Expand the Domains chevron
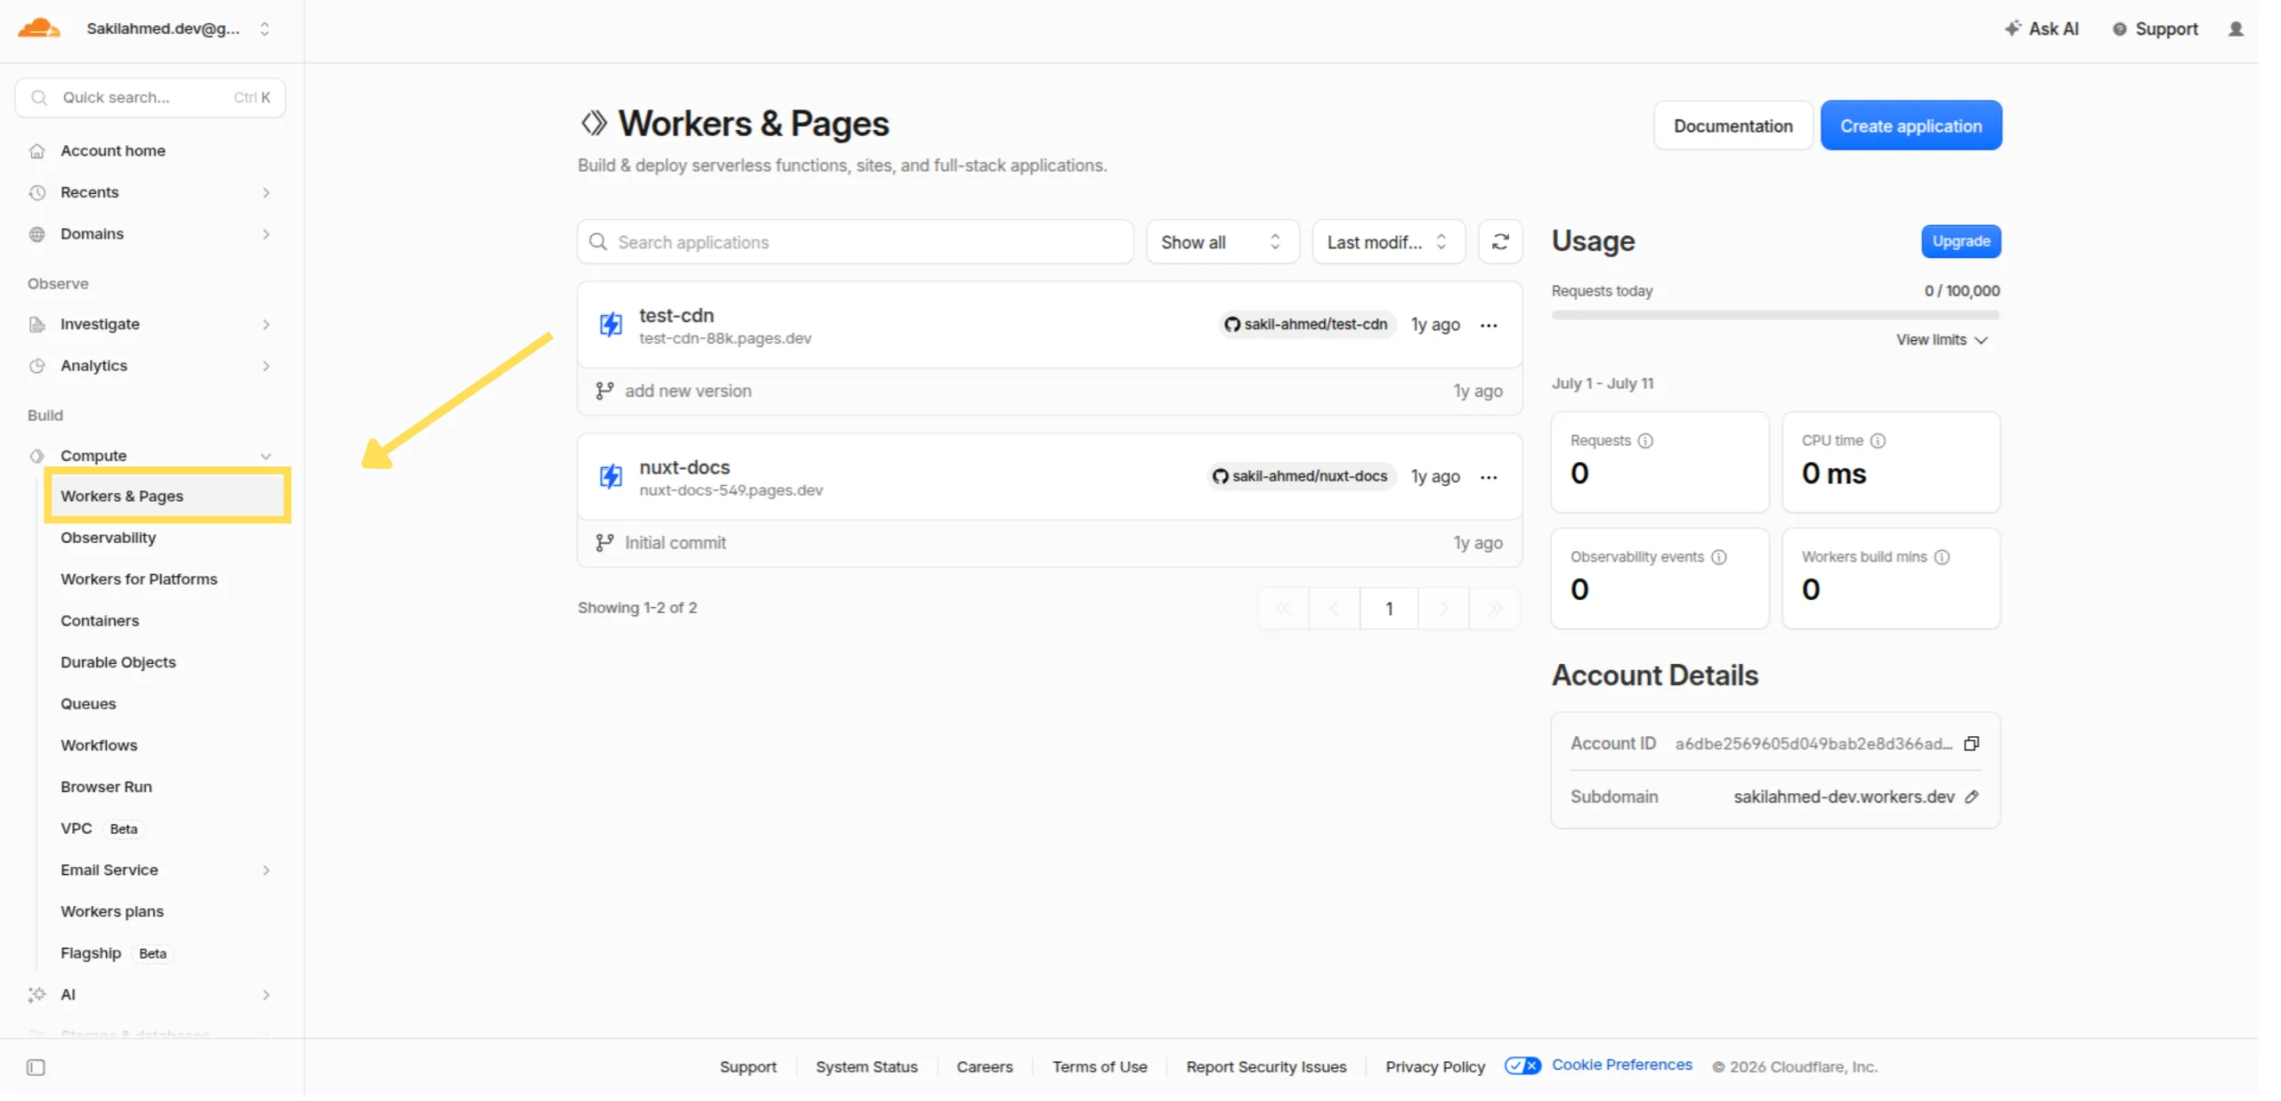 click(265, 234)
